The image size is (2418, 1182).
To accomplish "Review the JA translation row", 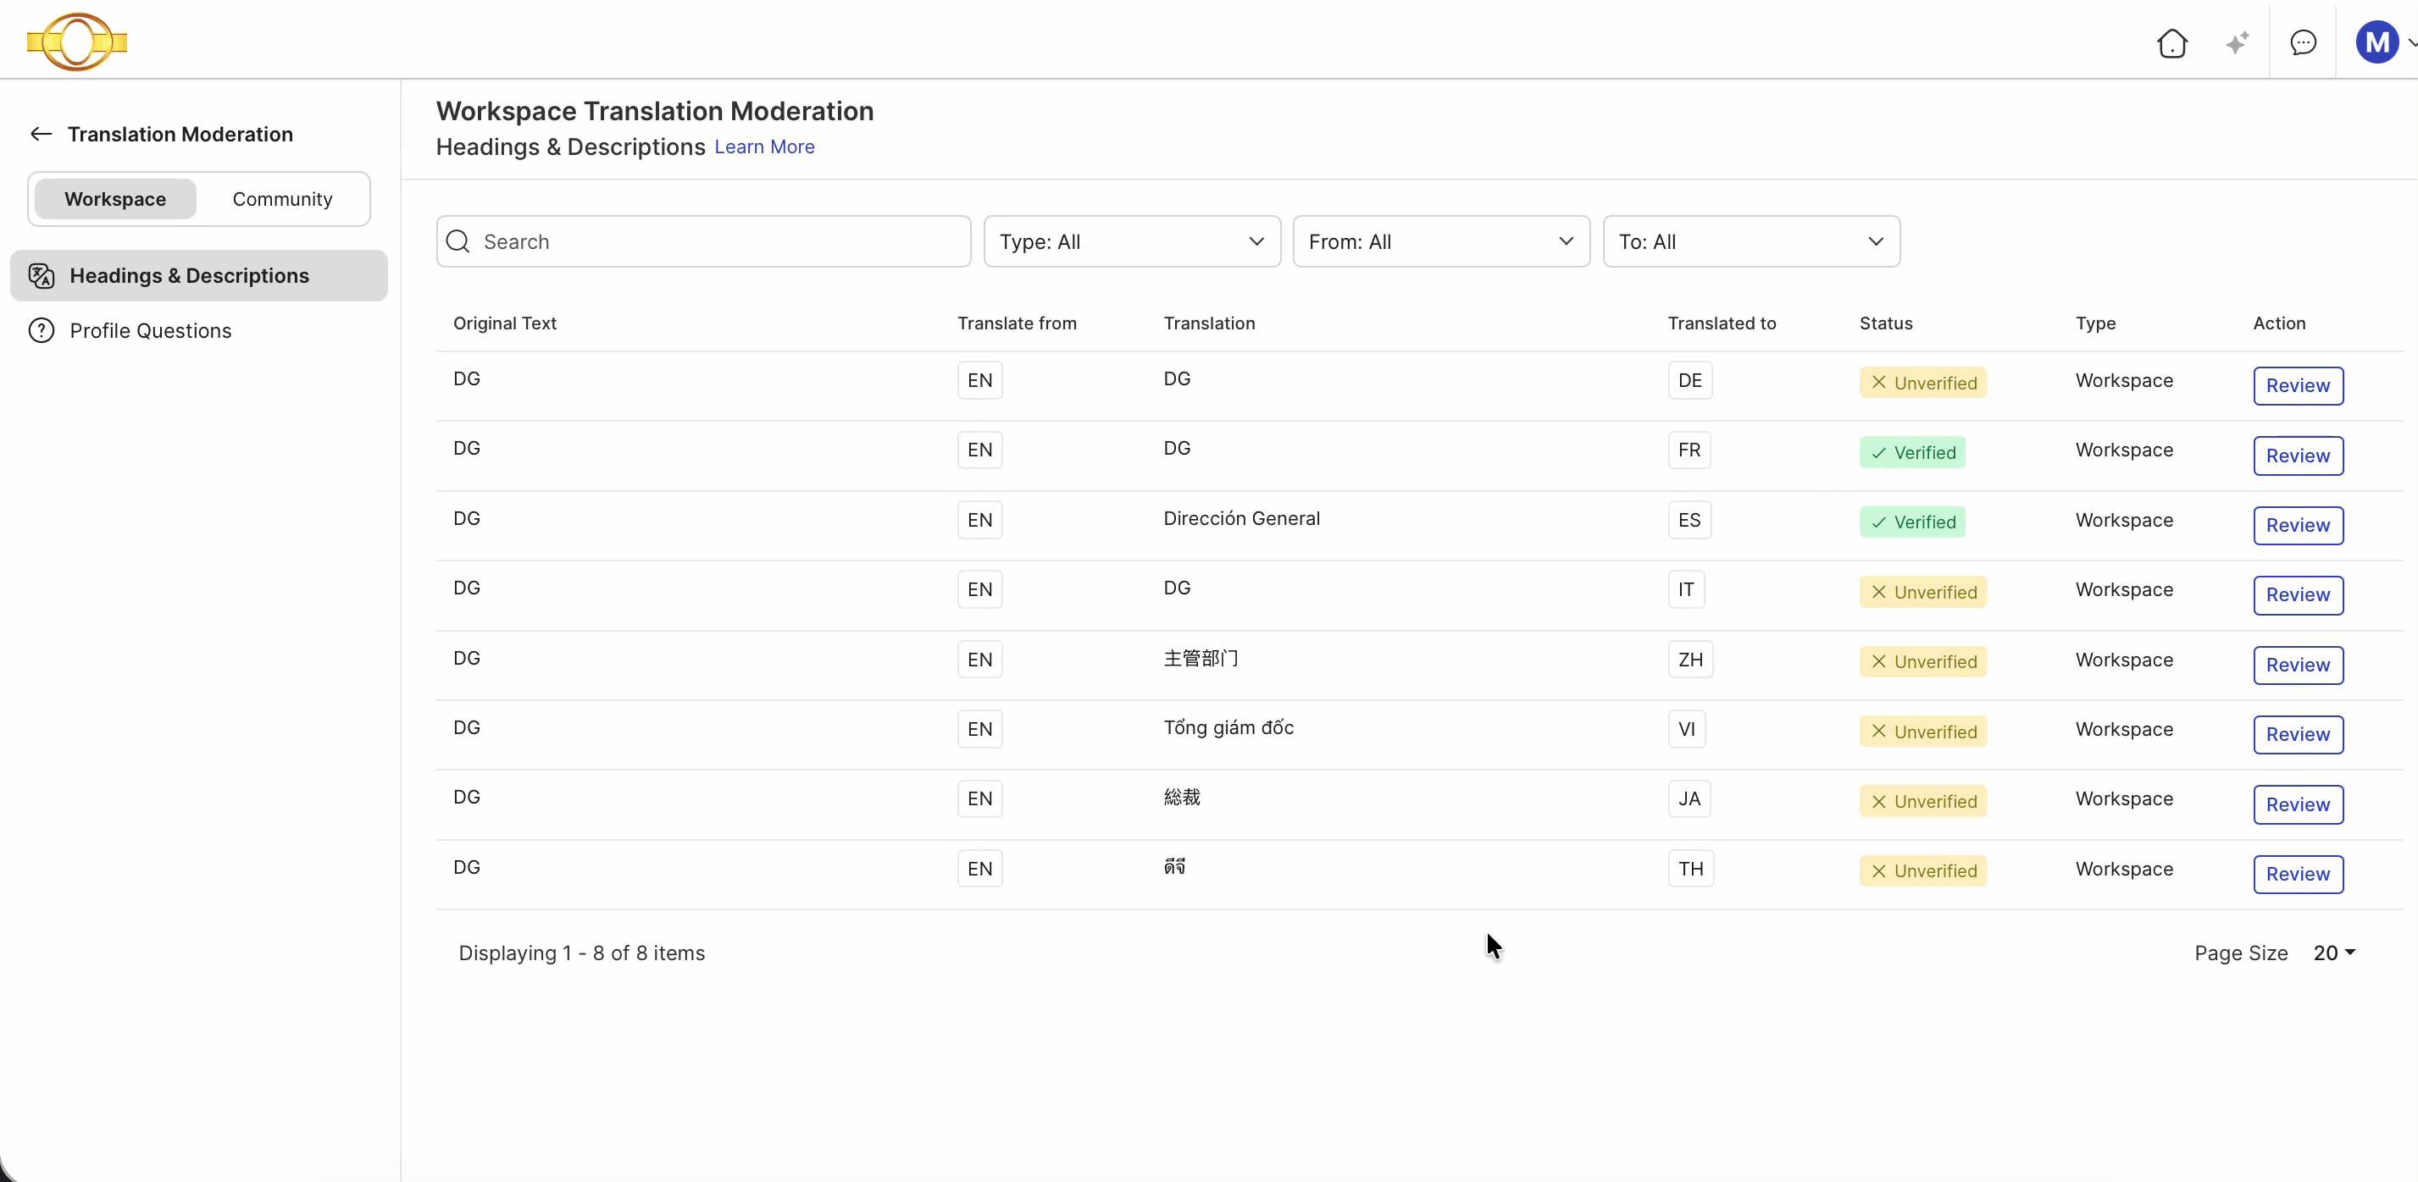I will pos(2298,805).
